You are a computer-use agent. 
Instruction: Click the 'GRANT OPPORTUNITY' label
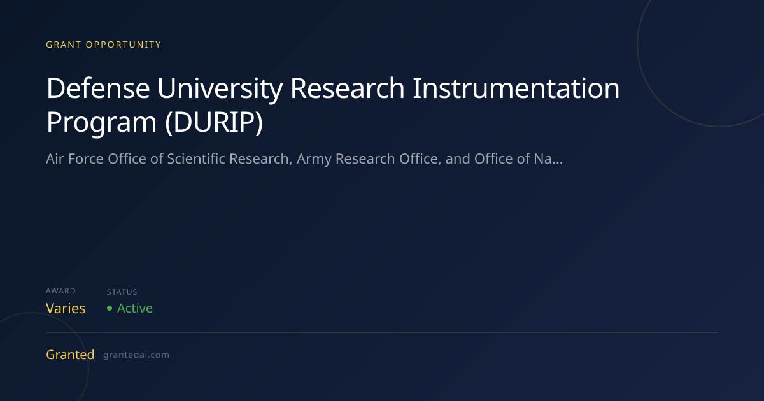click(104, 45)
